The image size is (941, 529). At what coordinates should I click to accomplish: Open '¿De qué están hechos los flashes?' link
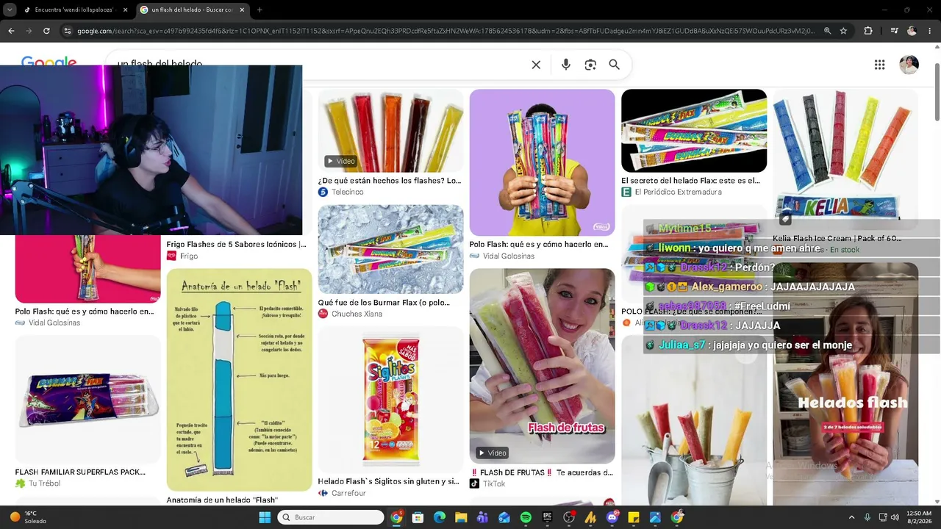tap(390, 180)
